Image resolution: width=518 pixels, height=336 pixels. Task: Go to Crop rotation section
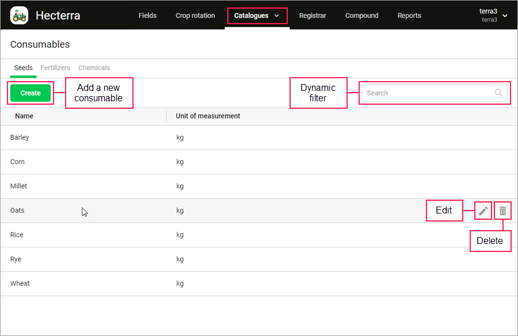195,16
